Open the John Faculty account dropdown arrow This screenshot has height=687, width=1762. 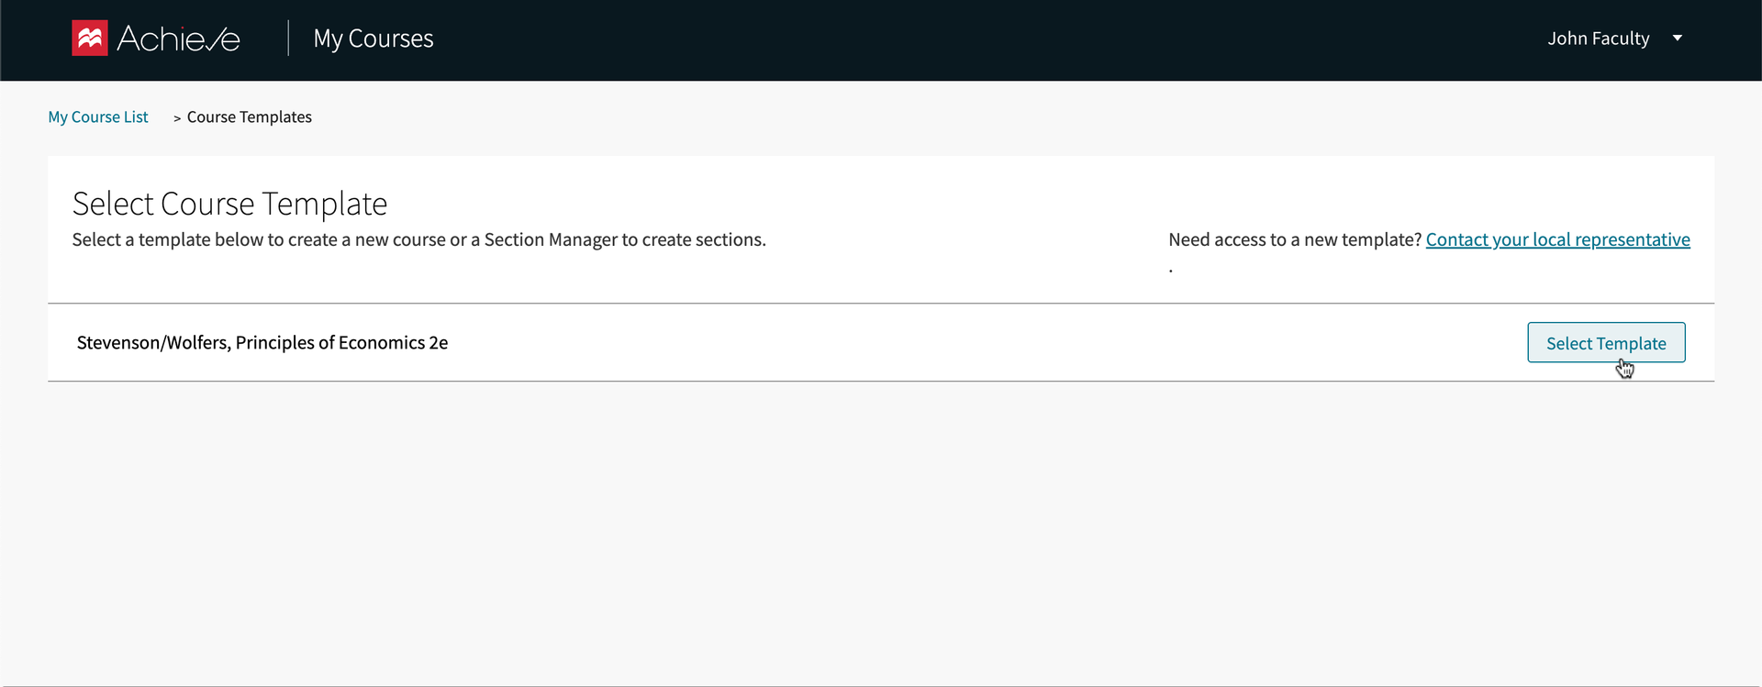point(1678,39)
